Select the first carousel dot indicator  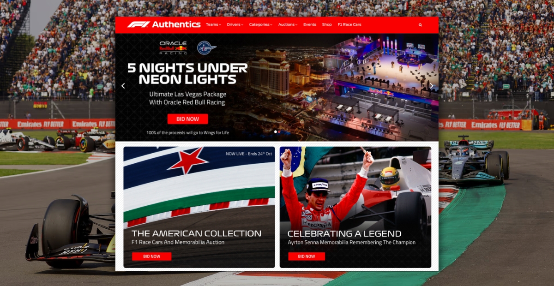pyautogui.click(x=276, y=131)
